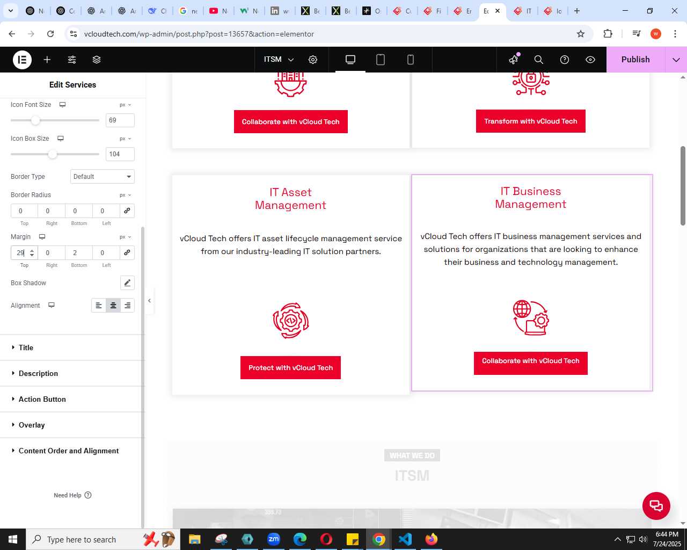Open ITSM document dropdown
687x550 pixels.
click(x=279, y=60)
